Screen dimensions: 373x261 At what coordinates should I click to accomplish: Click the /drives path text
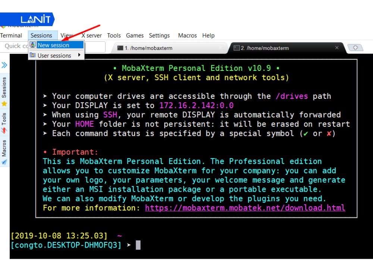pos(292,96)
